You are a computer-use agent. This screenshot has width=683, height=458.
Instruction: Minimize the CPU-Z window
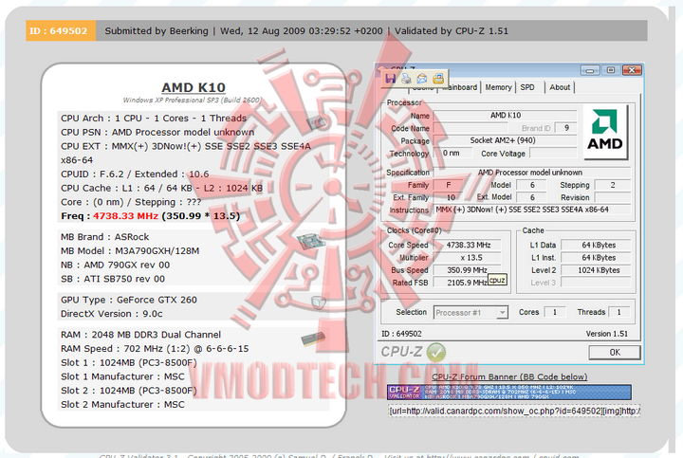(590, 70)
